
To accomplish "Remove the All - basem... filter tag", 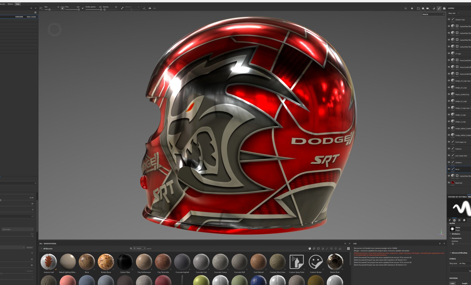I will click(144, 248).
